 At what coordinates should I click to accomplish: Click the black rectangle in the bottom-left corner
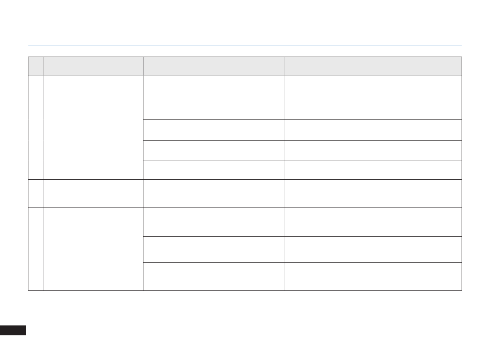(13, 331)
